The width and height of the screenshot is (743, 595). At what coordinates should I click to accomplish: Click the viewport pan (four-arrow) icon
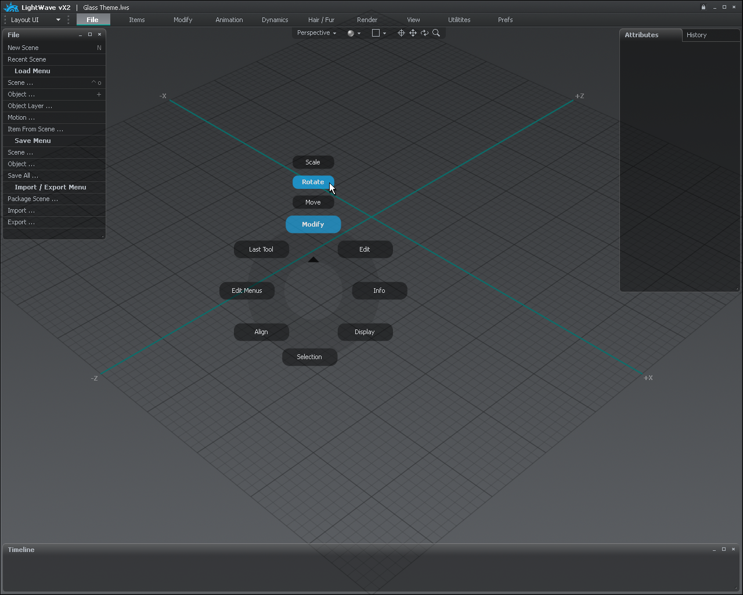pos(413,33)
